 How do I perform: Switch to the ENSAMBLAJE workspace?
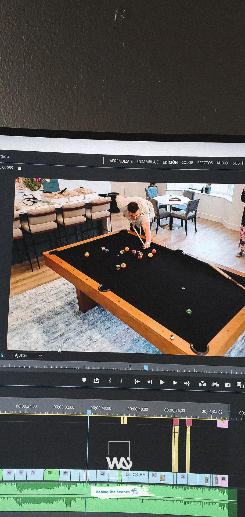pos(147,162)
